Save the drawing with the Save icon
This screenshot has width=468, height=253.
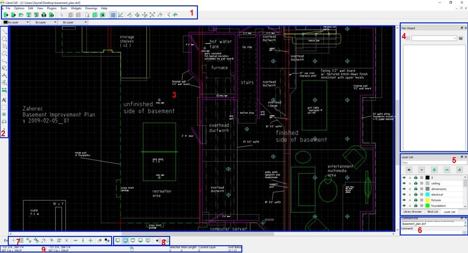click(29, 15)
